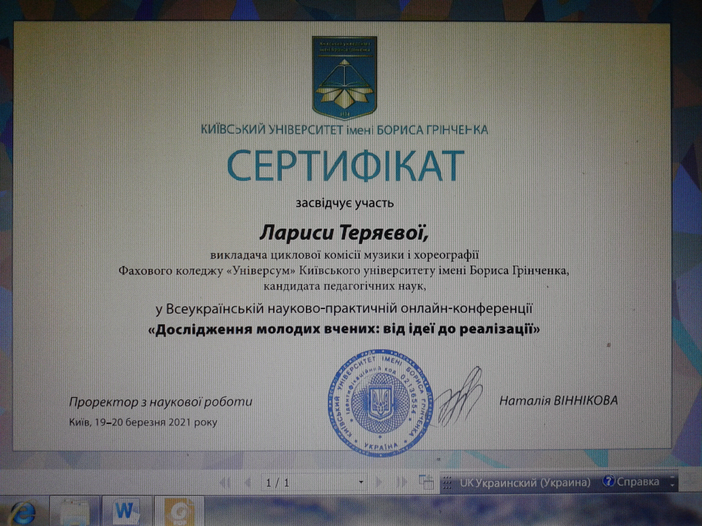
Task: Open the Справка help button
Action: [x=637, y=482]
